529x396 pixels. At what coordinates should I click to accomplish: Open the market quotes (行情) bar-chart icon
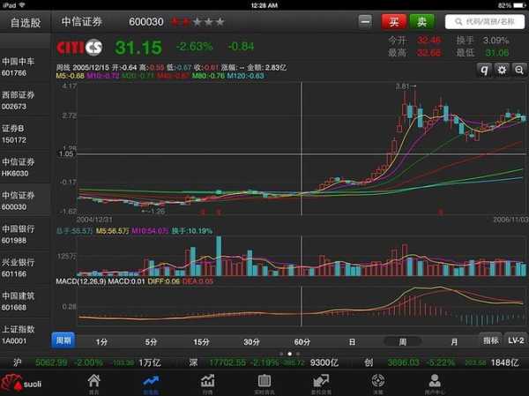click(x=208, y=382)
